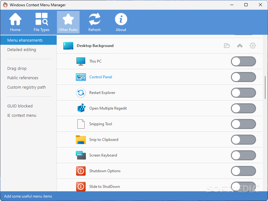Turn on the Restart Explorer switch

243,93
